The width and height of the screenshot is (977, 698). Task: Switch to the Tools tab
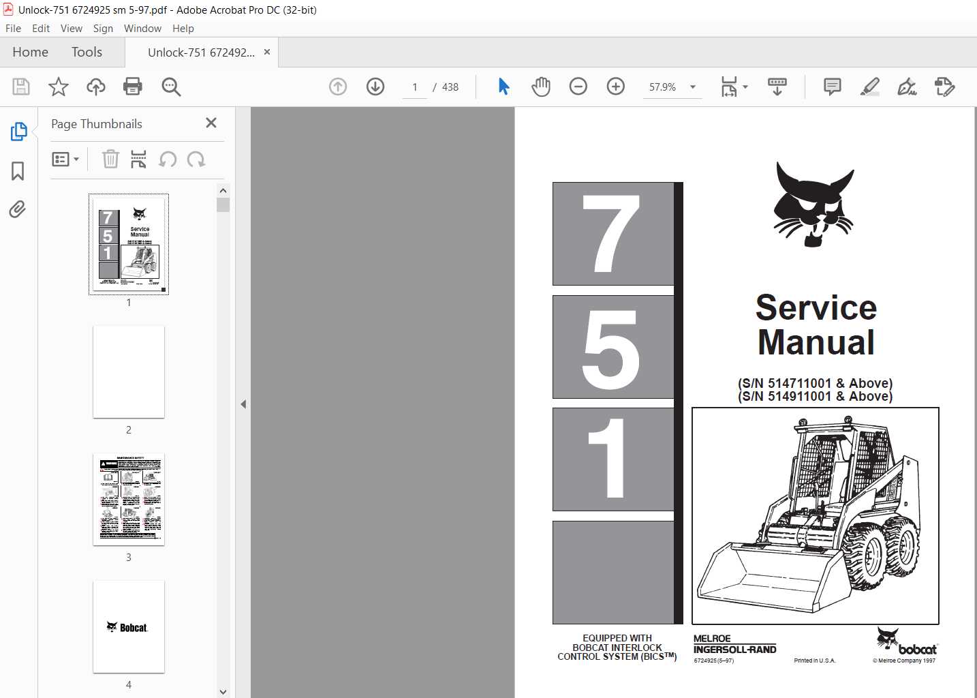pyautogui.click(x=87, y=52)
